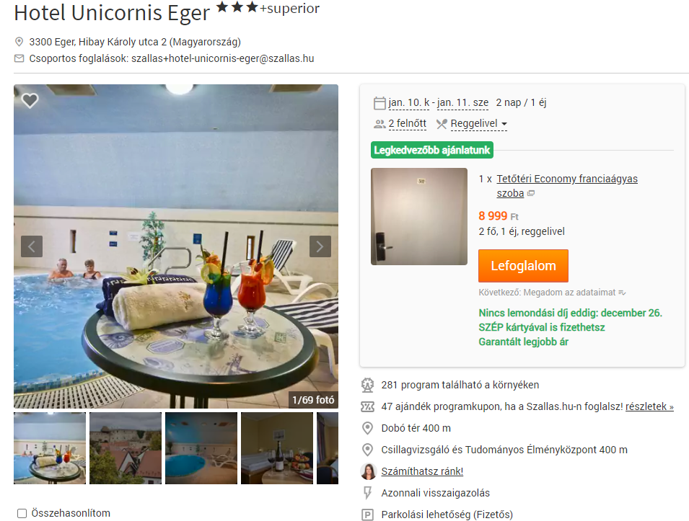Change the jan. 10. k check-in date

[x=408, y=103]
